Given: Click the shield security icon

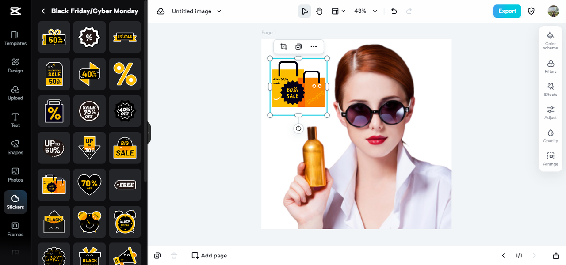Looking at the screenshot, I should 532,11.
